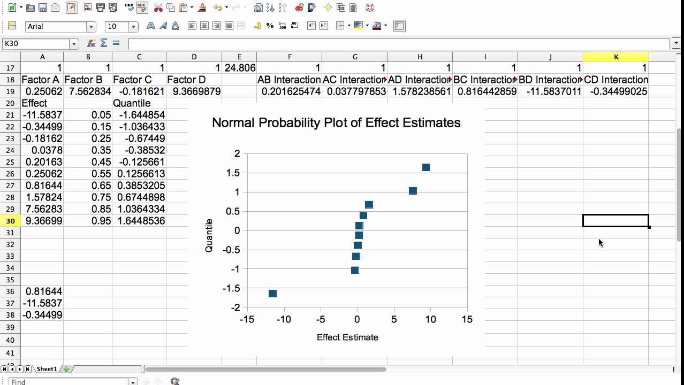
Task: Export directly as PDF
Action: (88, 7)
